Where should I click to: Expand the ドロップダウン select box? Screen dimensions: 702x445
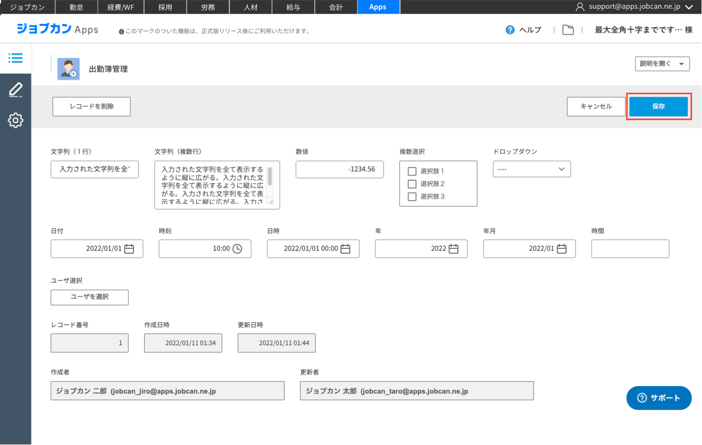[x=532, y=169]
